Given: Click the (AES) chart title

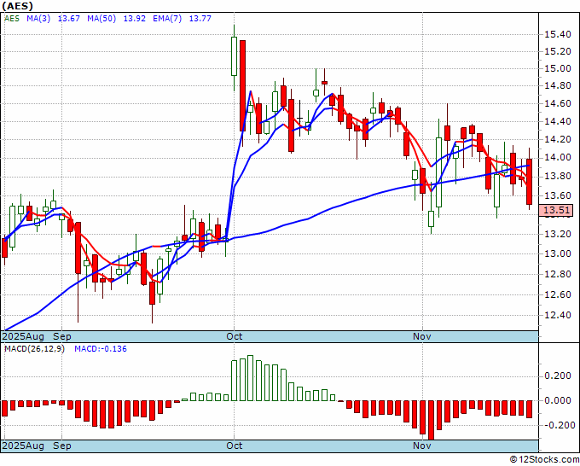Looking at the screenshot, I should point(17,6).
